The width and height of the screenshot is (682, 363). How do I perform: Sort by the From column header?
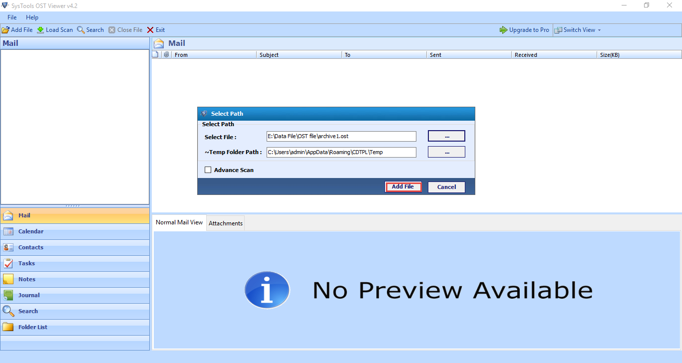(x=214, y=55)
